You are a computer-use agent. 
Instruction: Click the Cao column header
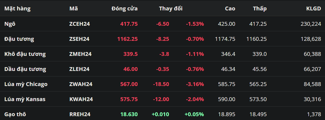point(230,8)
